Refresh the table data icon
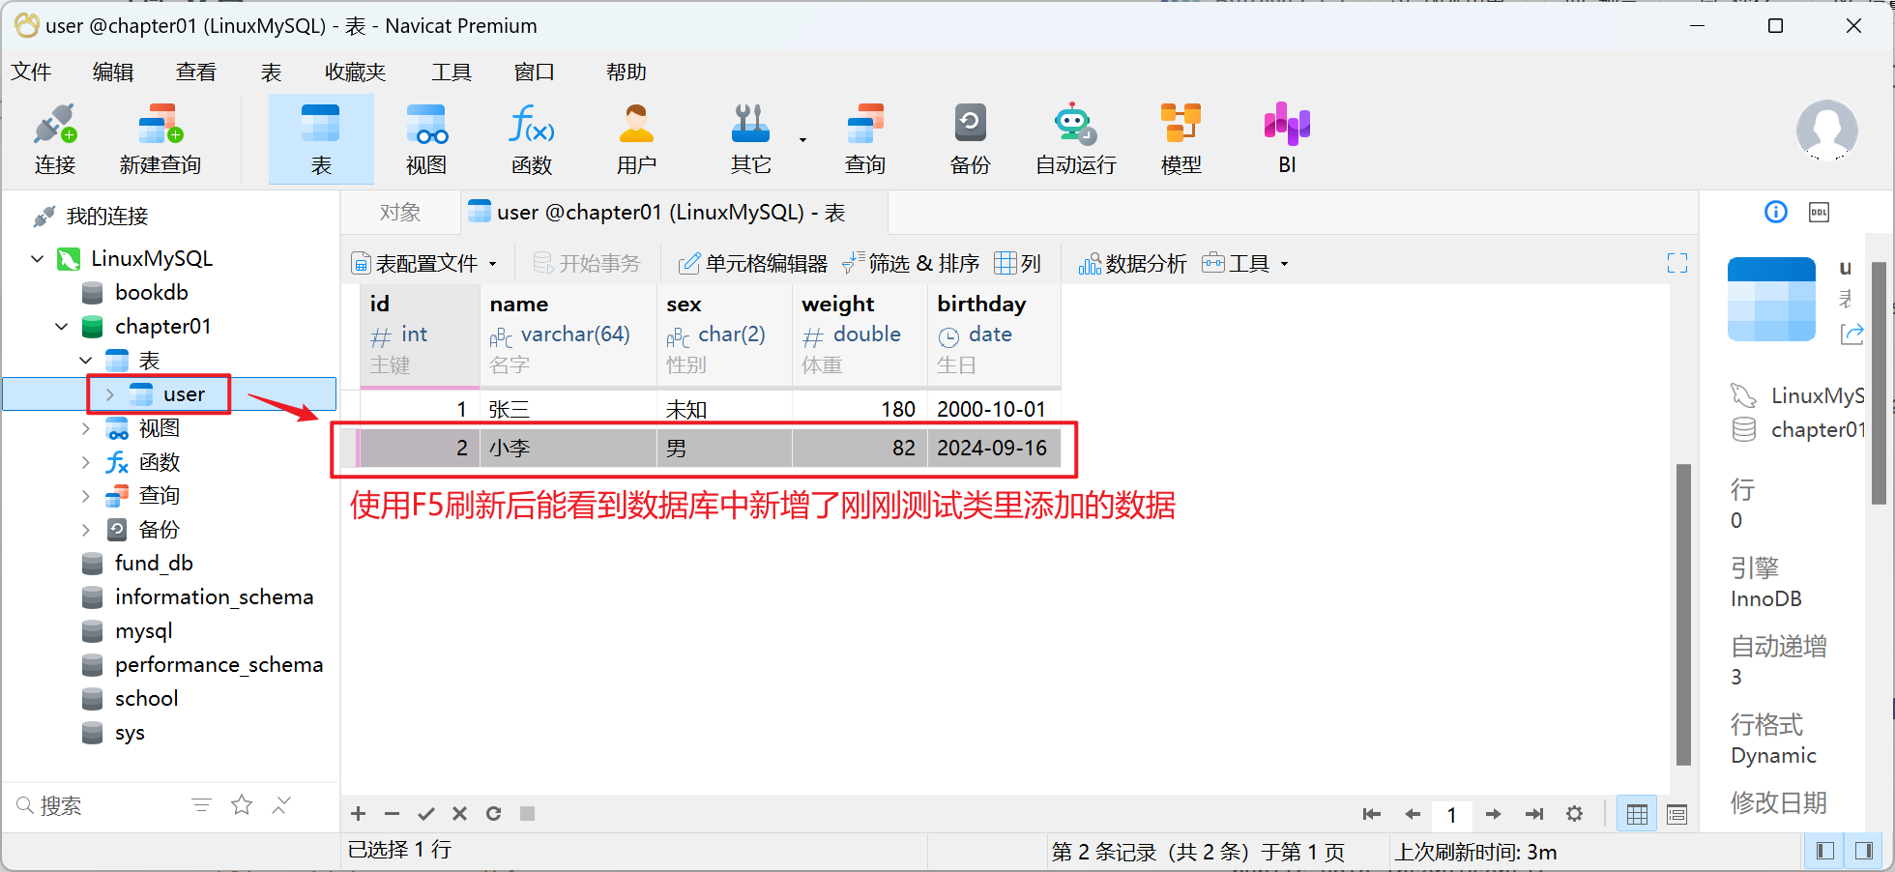Screen dimensions: 1895x872 493,813
